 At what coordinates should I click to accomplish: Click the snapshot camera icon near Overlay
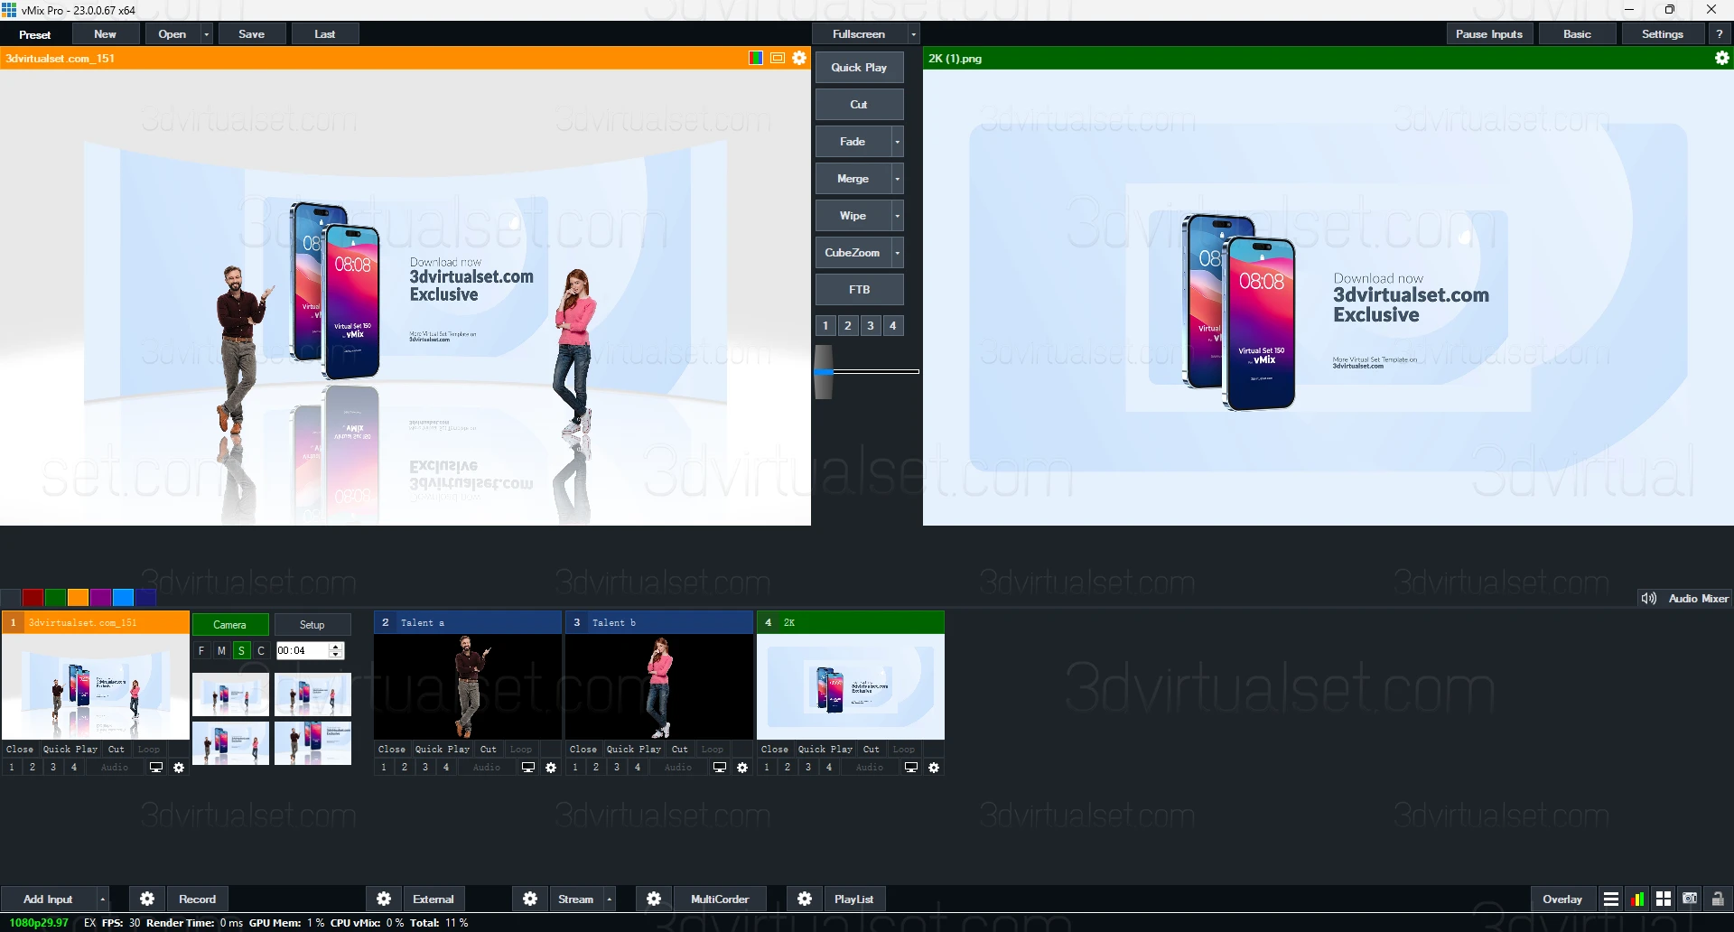click(1690, 899)
